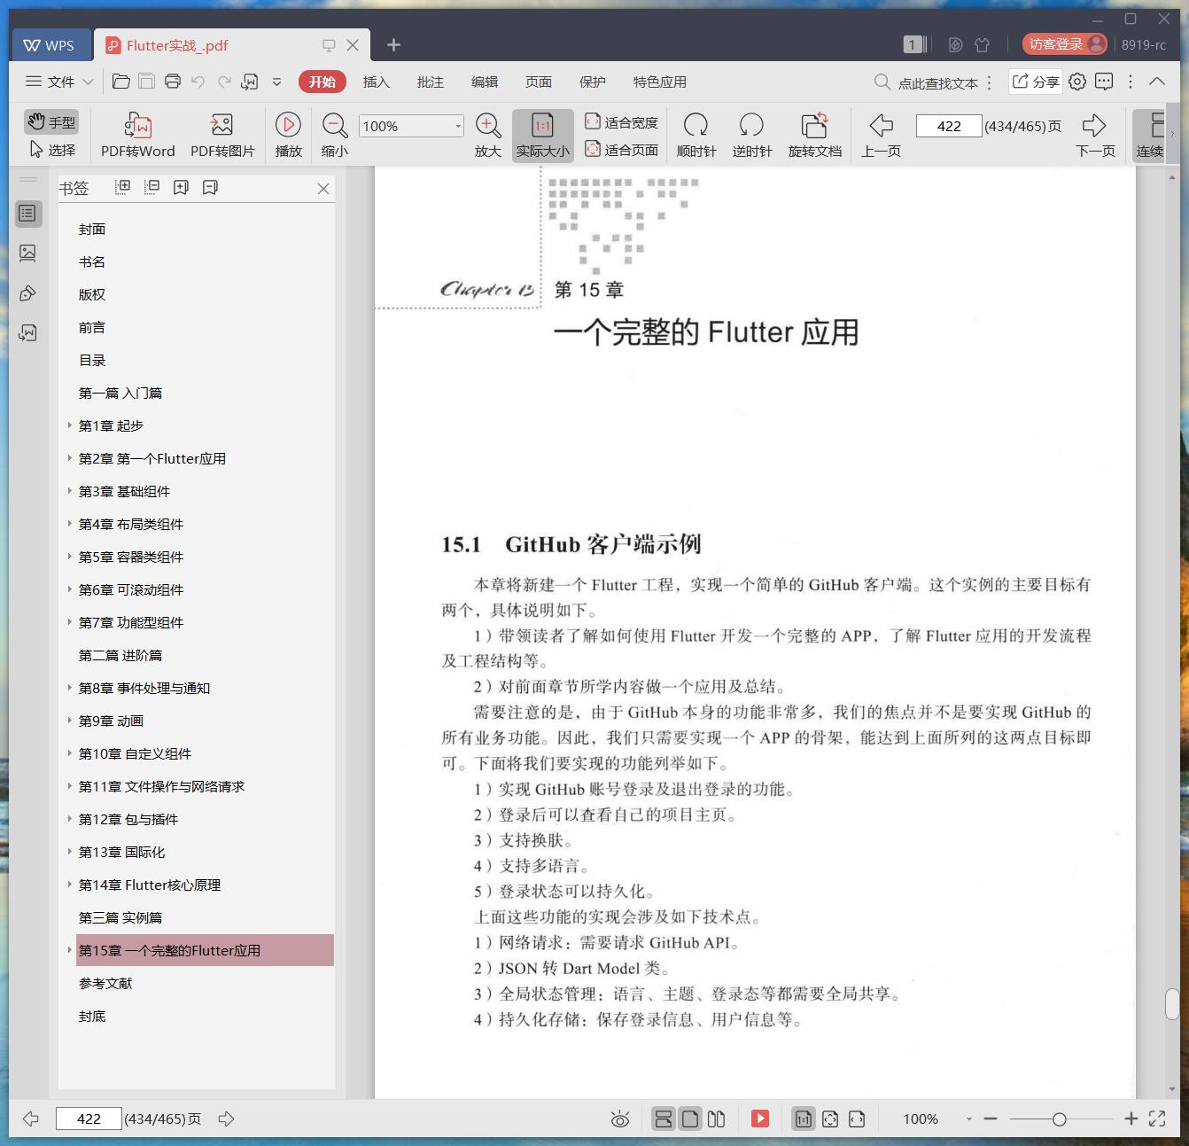Expand the 第1章 起步 bookmark
Viewport: 1189px width, 1146px height.
(70, 425)
